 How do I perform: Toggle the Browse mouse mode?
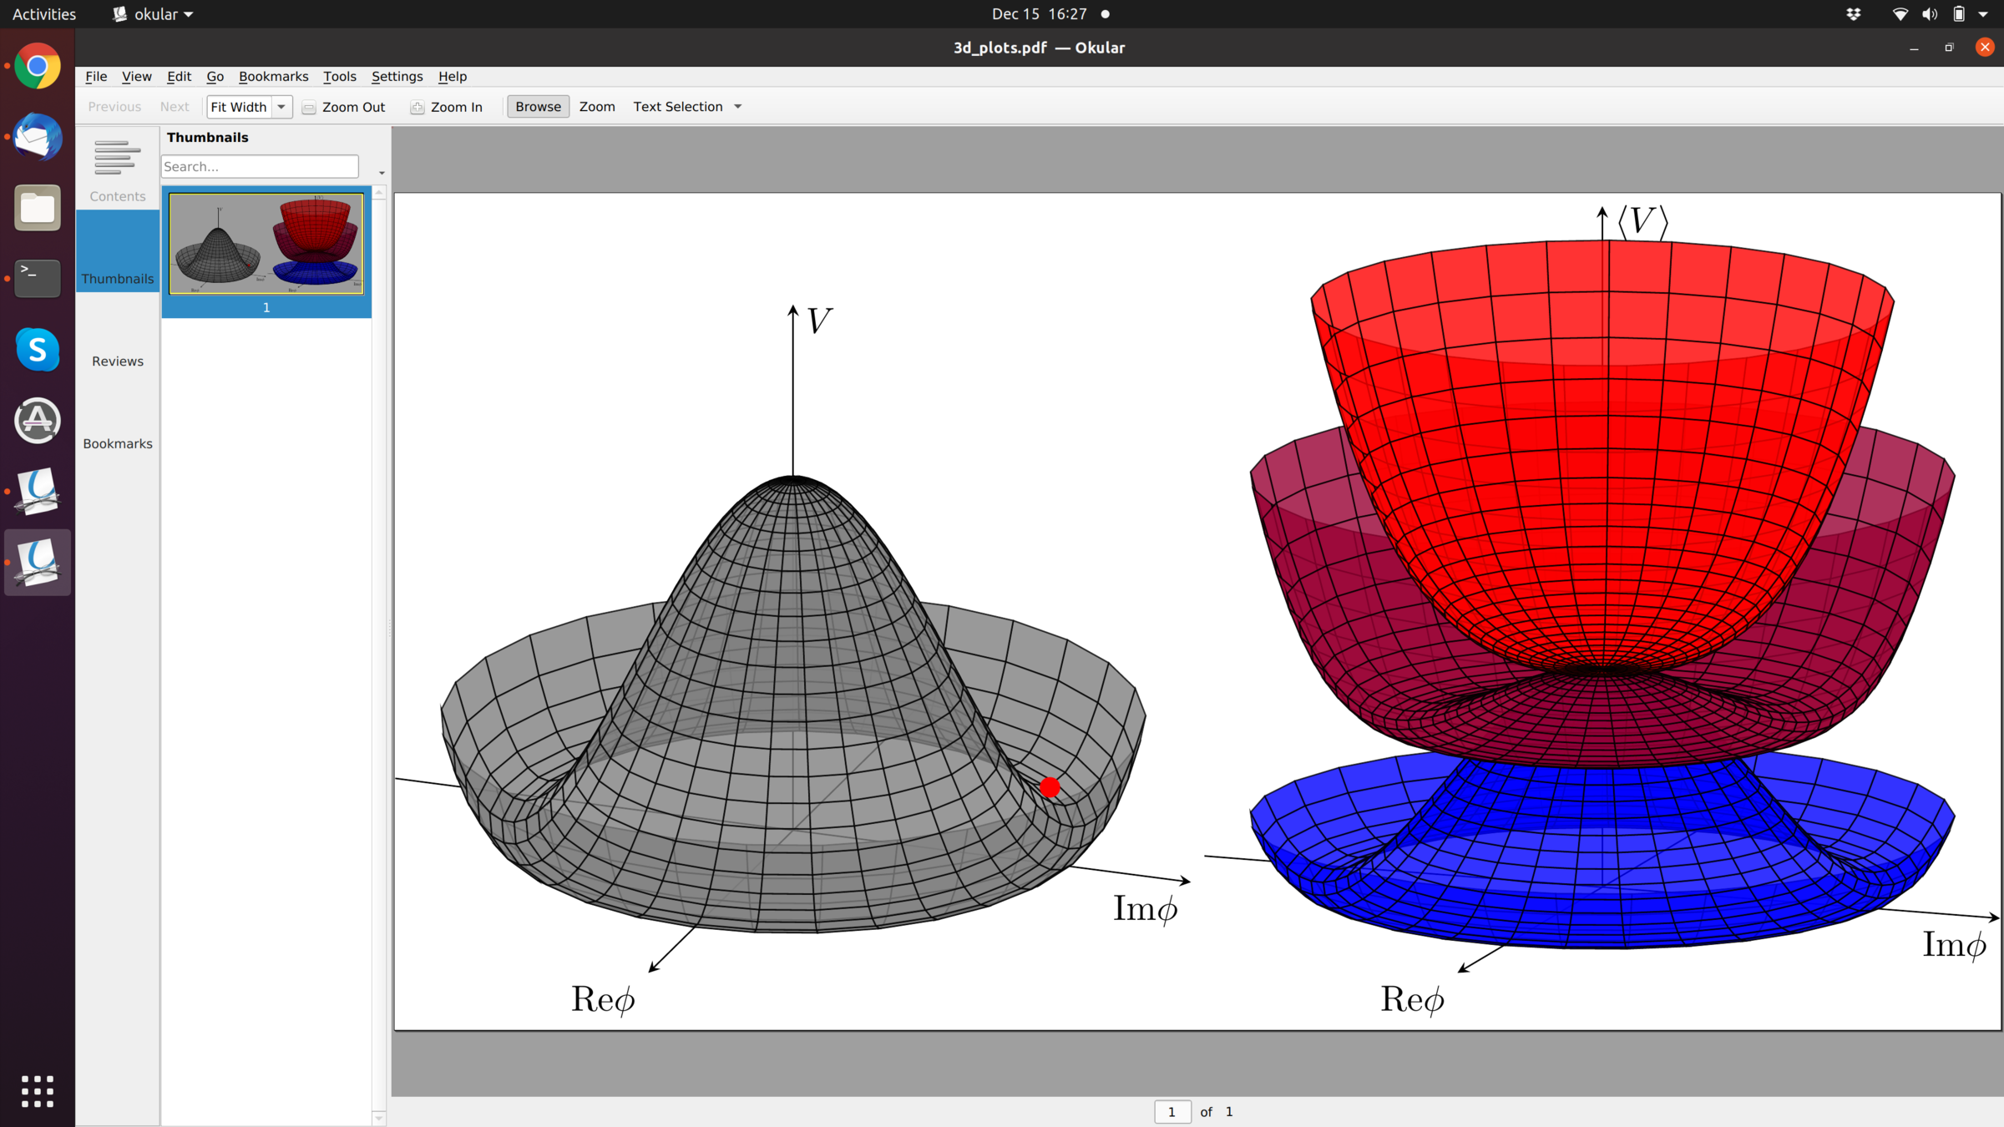[x=538, y=107]
